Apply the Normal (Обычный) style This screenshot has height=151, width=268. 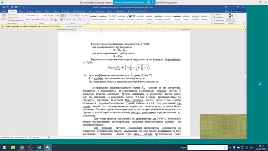coord(94,17)
